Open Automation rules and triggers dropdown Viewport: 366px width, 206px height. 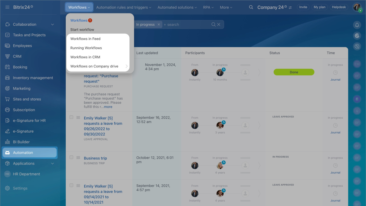click(124, 7)
